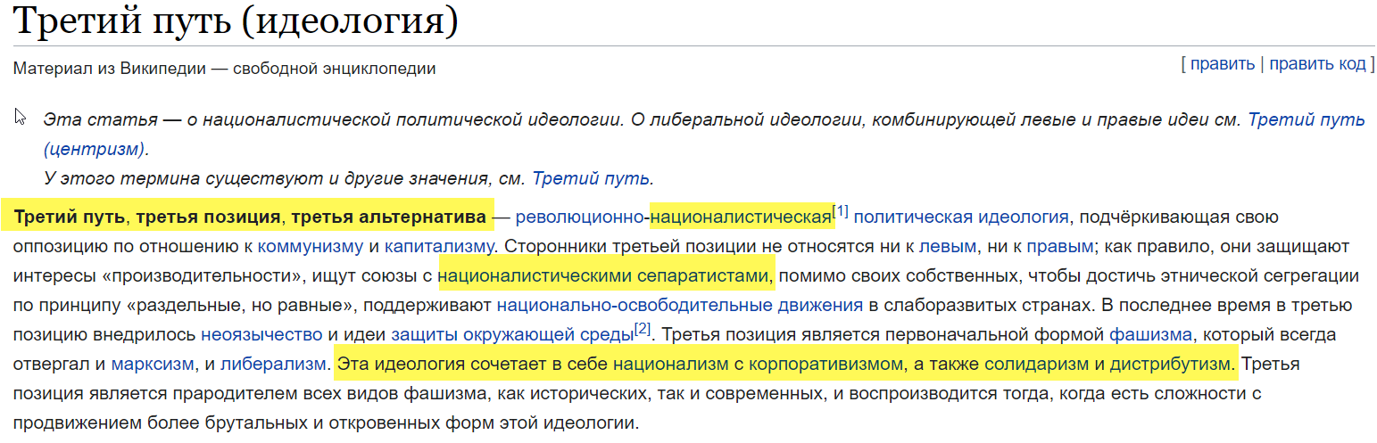The height and width of the screenshot is (443, 1377).
Task: Open the 'править код' source edit link
Action: point(1317,64)
